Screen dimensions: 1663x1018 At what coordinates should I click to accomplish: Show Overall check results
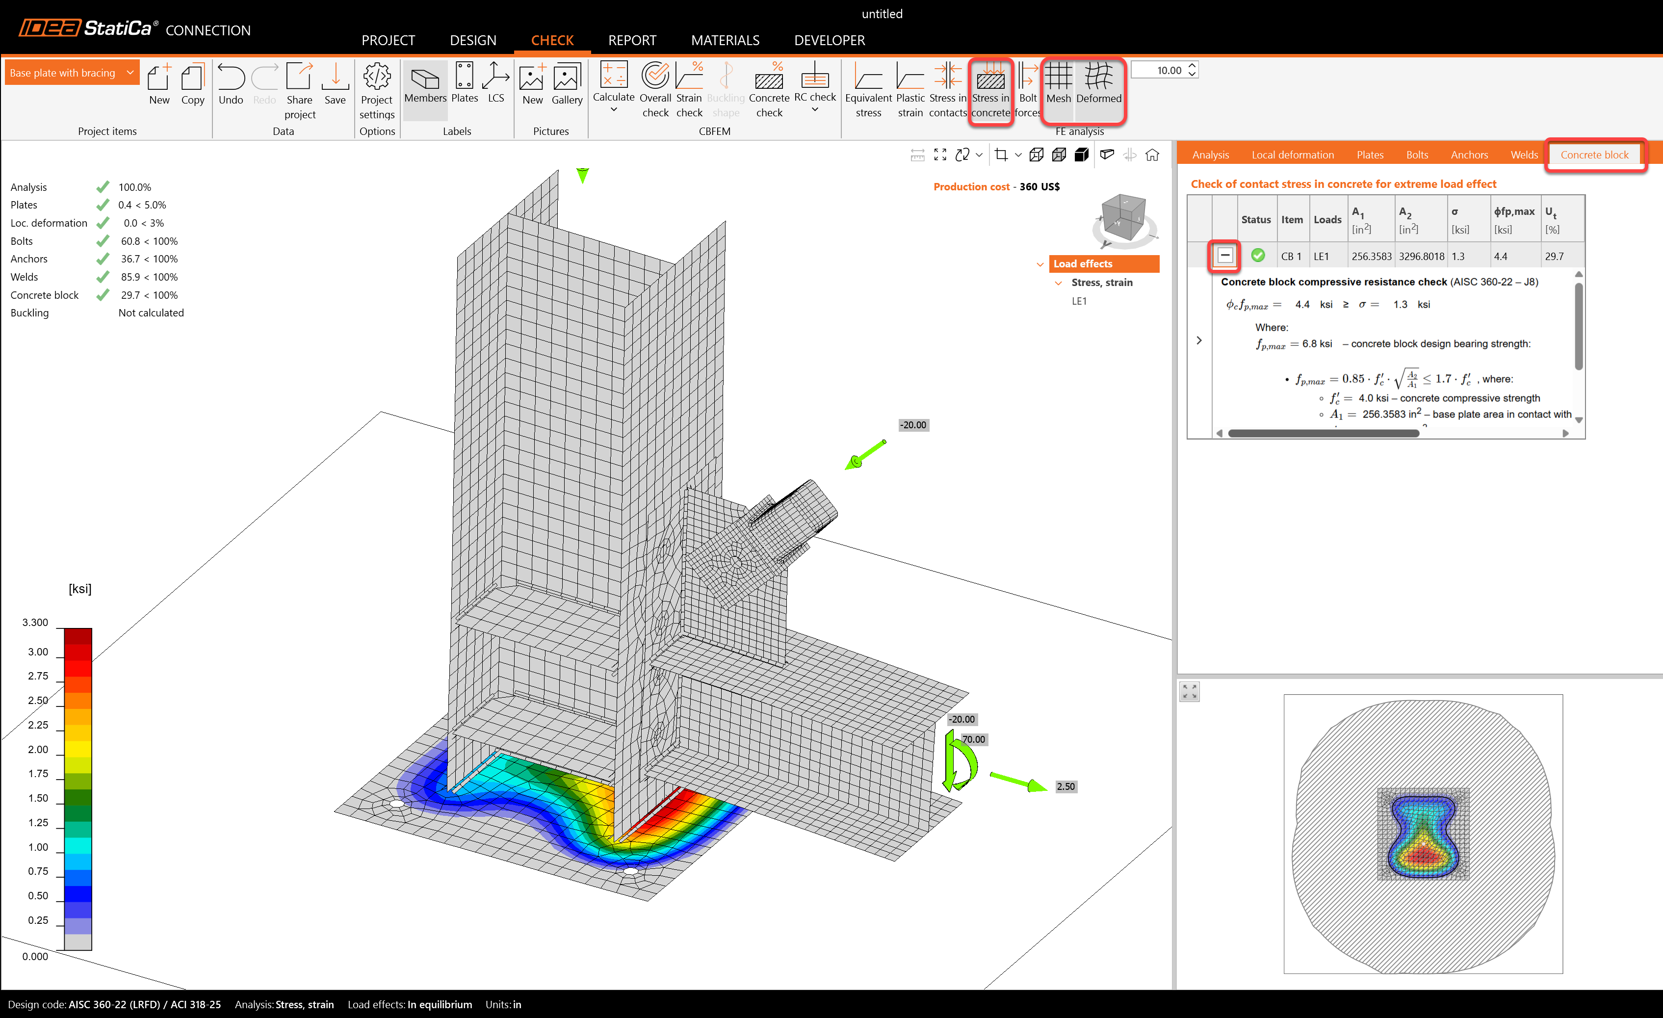[x=655, y=90]
